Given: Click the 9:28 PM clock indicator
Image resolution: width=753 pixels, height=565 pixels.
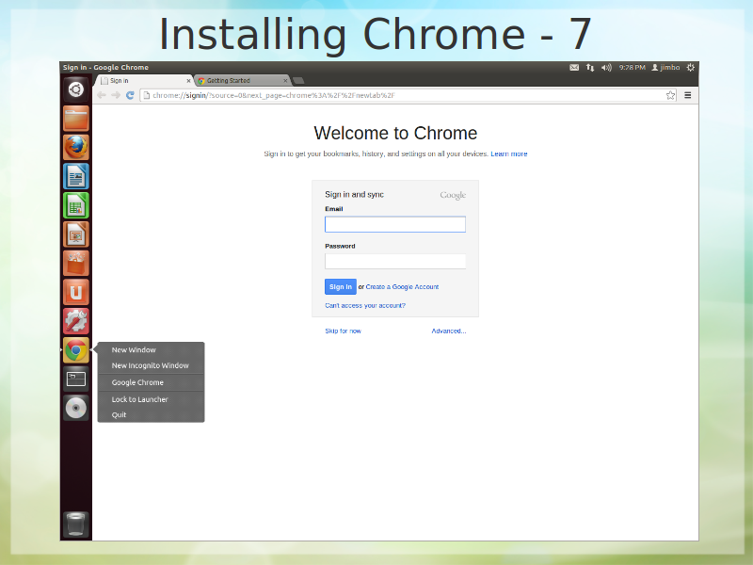Looking at the screenshot, I should [x=632, y=67].
